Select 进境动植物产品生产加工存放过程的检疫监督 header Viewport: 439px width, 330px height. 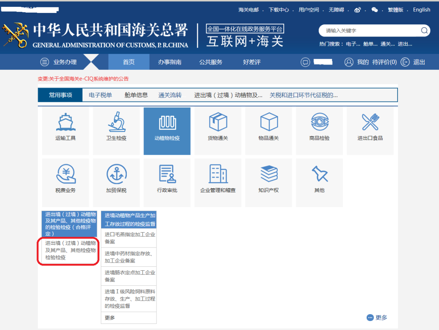(x=129, y=220)
